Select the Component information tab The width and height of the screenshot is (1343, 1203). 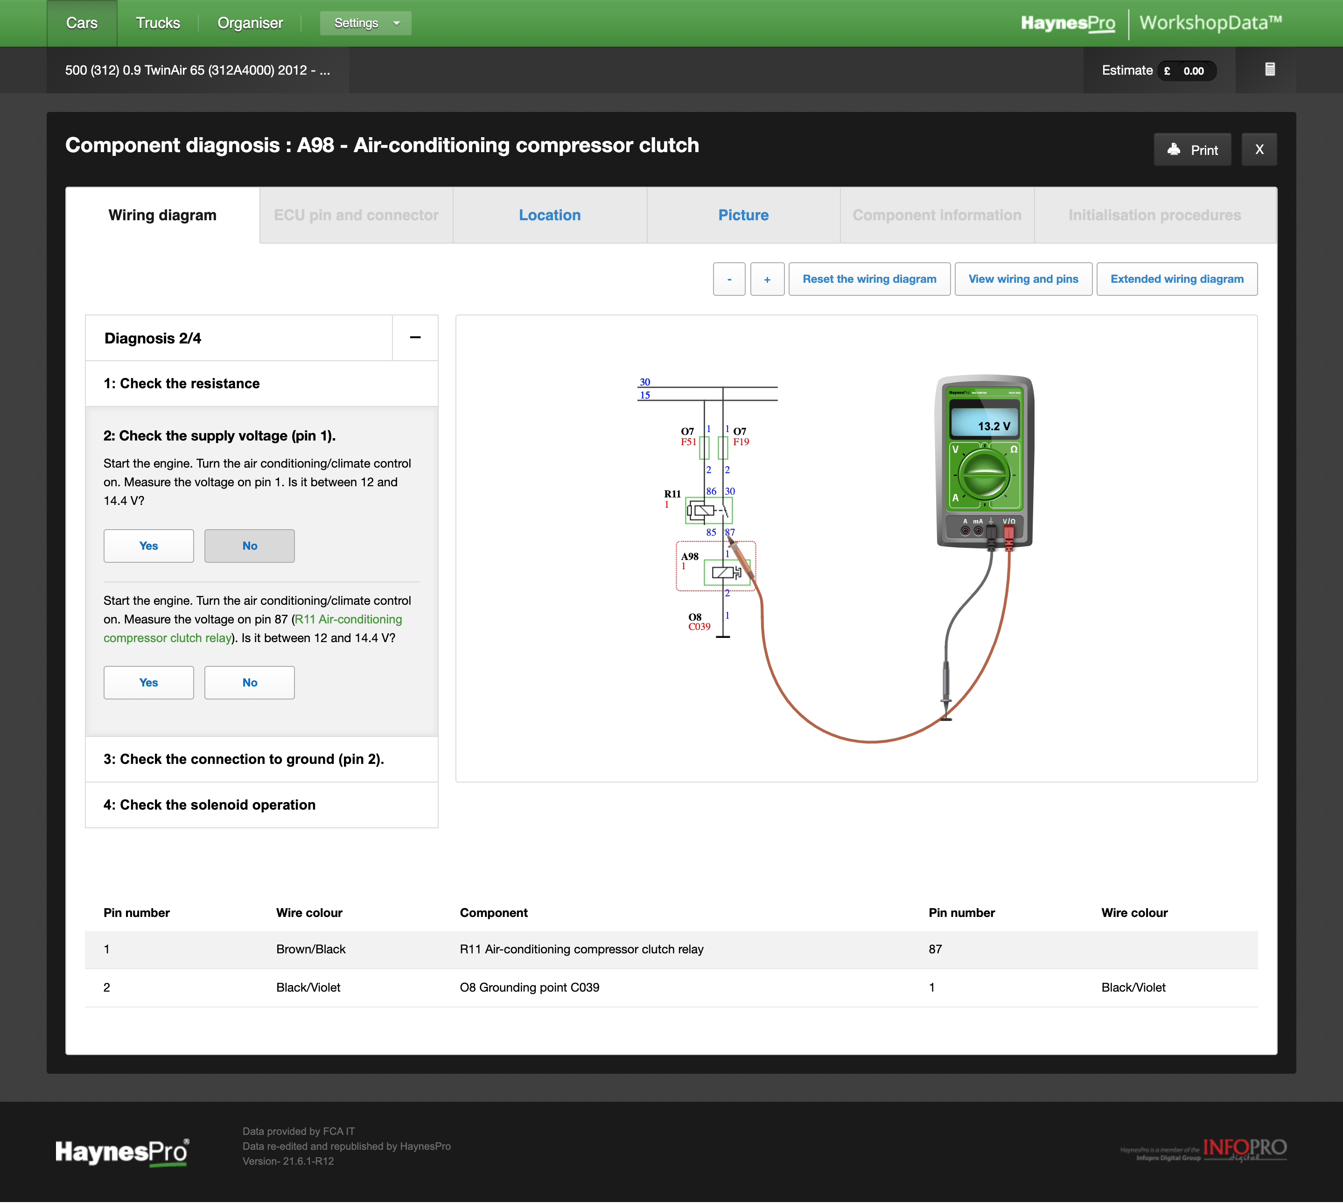pos(937,215)
